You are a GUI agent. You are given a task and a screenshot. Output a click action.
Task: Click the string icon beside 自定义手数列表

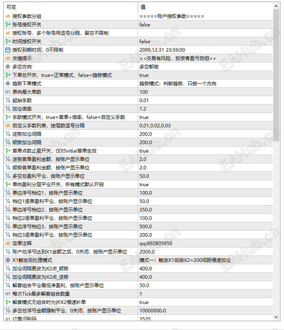[8, 126]
